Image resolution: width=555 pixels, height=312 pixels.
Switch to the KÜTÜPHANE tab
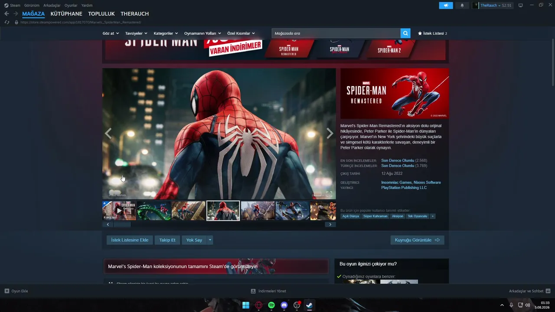[x=66, y=14]
